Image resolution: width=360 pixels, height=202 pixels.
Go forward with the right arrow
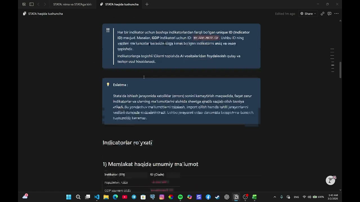click(45, 4)
